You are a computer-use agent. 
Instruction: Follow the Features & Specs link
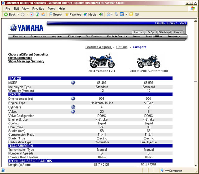(x=98, y=47)
